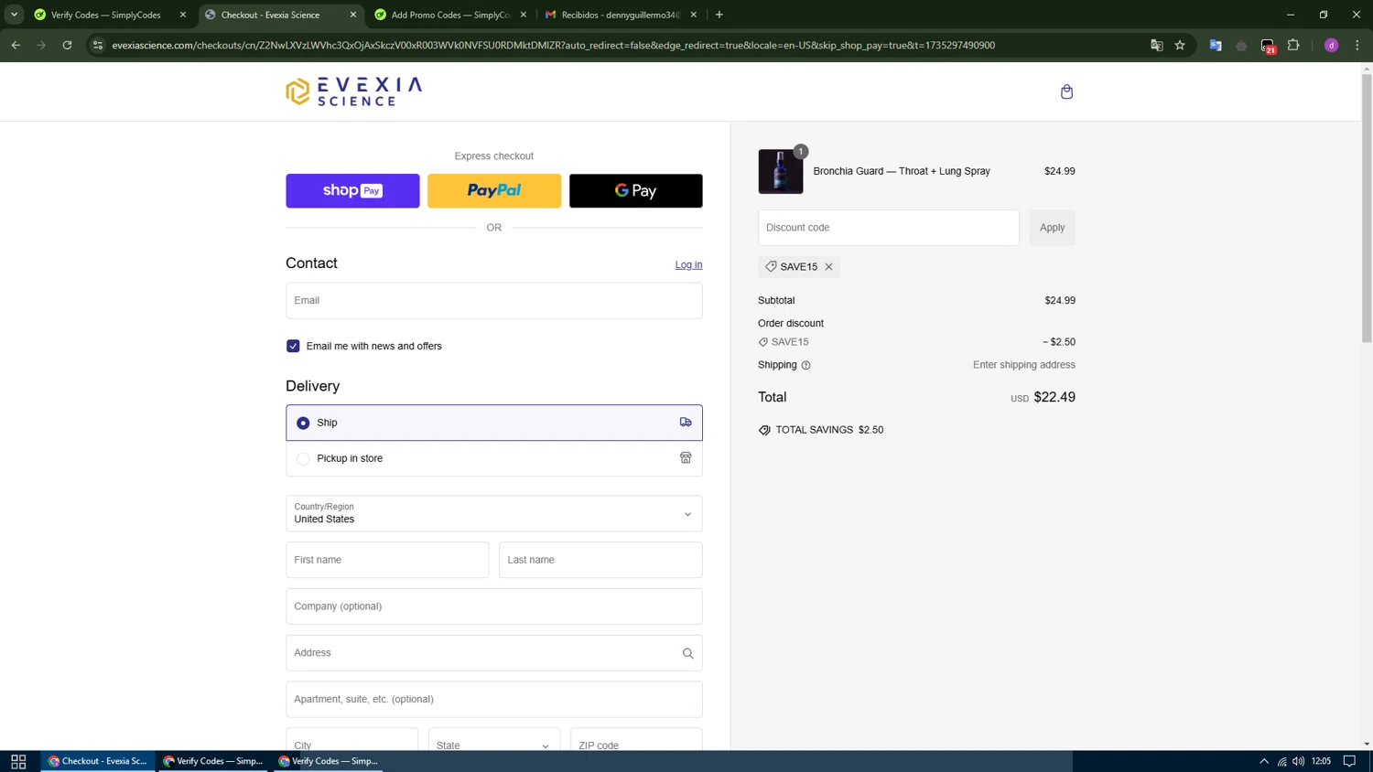Open the browser extensions puzzle icon
The image size is (1373, 772).
(x=1293, y=45)
